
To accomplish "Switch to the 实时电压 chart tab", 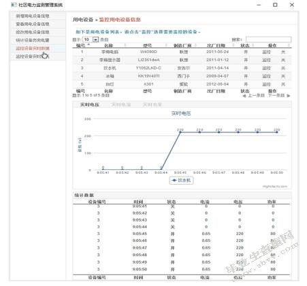I will coord(90,105).
